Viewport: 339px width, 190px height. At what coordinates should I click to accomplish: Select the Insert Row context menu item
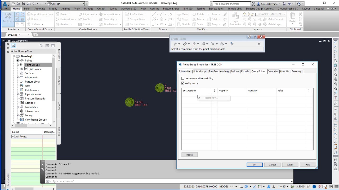click(x=214, y=98)
